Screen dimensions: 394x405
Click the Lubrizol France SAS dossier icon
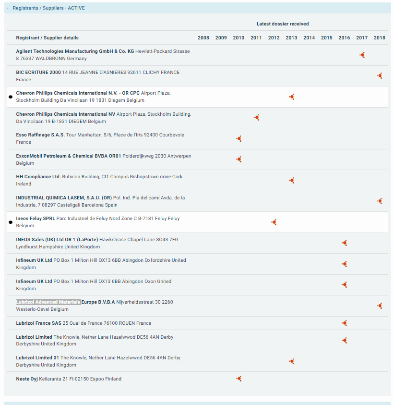[345, 323]
